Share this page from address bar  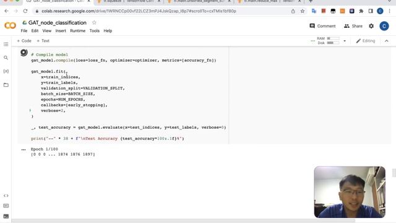293,11
